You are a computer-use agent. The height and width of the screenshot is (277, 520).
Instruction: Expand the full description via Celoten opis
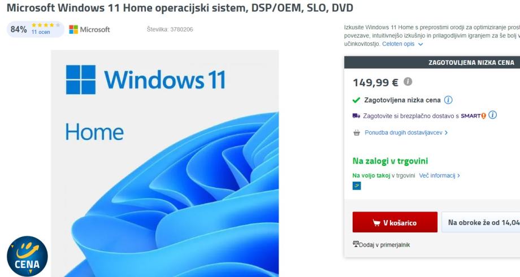(398, 44)
